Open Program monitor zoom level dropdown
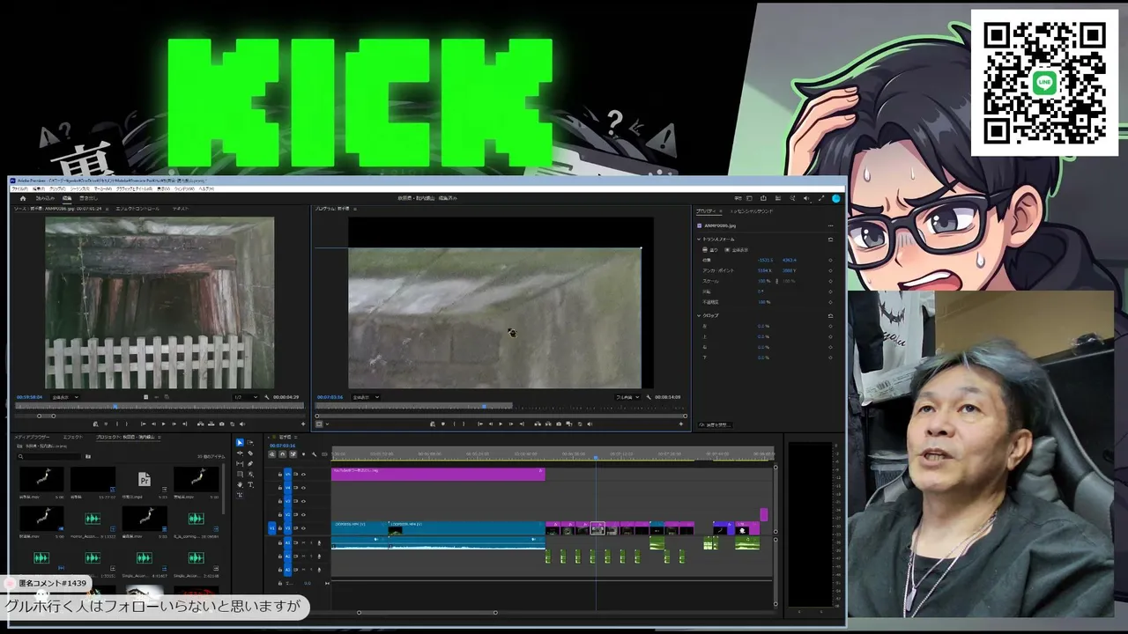The image size is (1128, 634). [x=366, y=397]
